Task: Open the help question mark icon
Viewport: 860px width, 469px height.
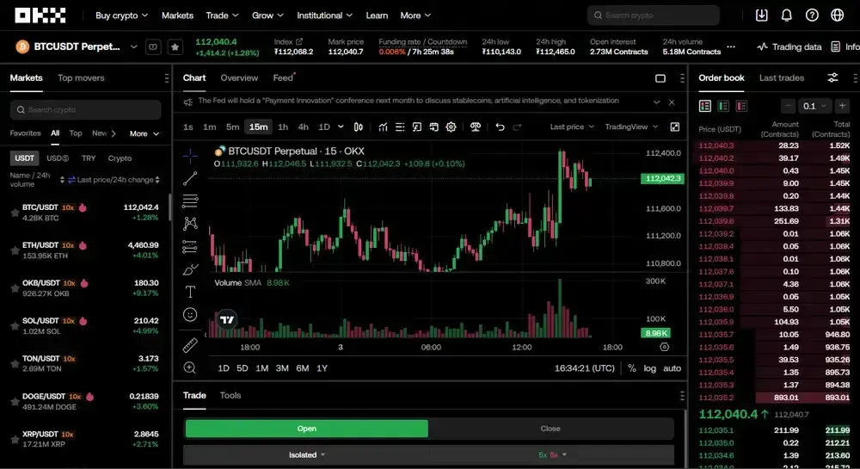Action: (812, 15)
